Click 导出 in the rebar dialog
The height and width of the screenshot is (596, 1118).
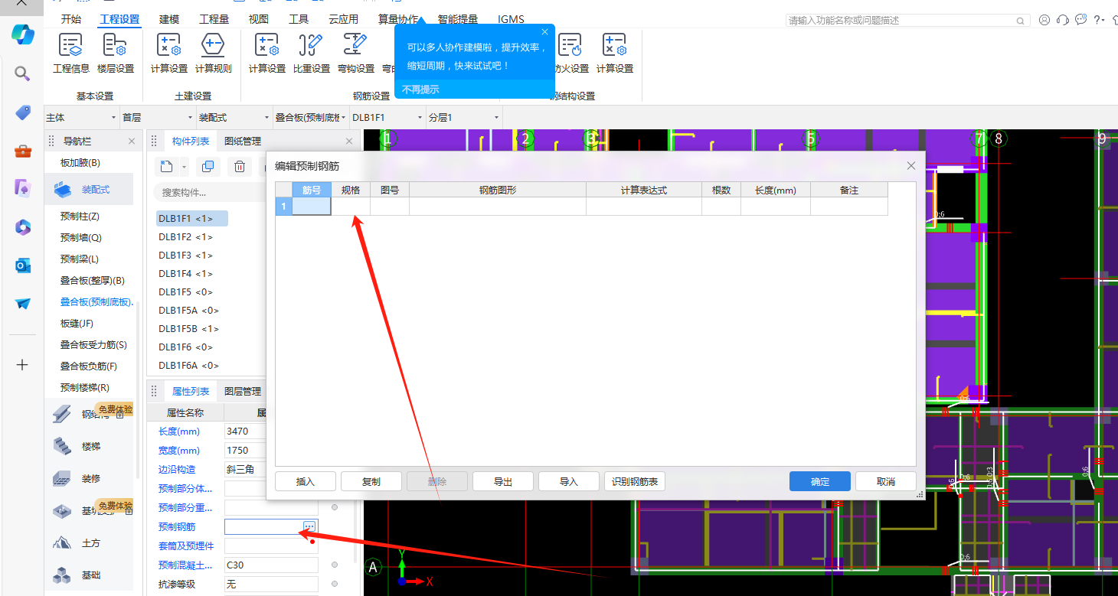503,481
